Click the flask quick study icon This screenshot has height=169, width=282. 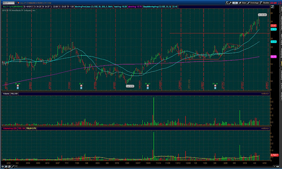[227, 3]
